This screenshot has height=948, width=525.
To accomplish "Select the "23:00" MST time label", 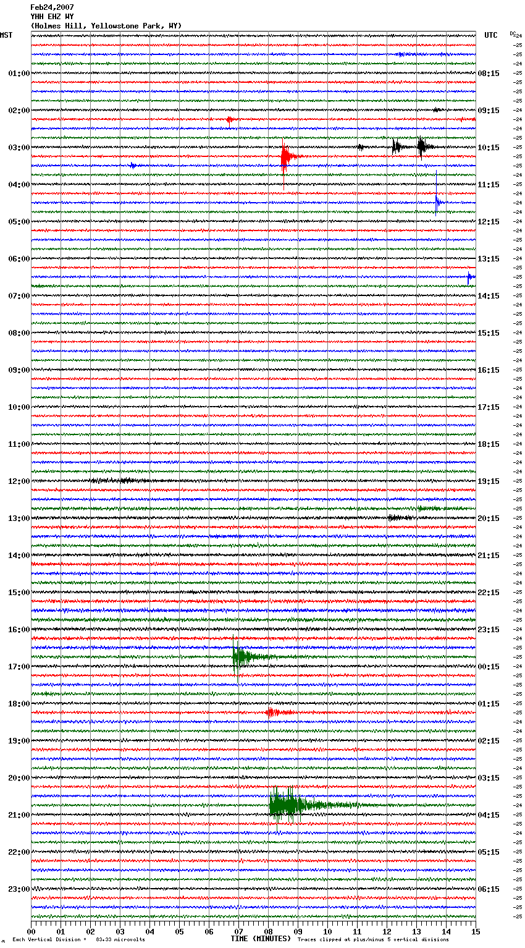I will point(19,889).
